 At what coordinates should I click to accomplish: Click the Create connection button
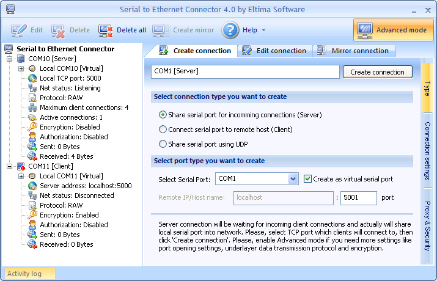(377, 72)
